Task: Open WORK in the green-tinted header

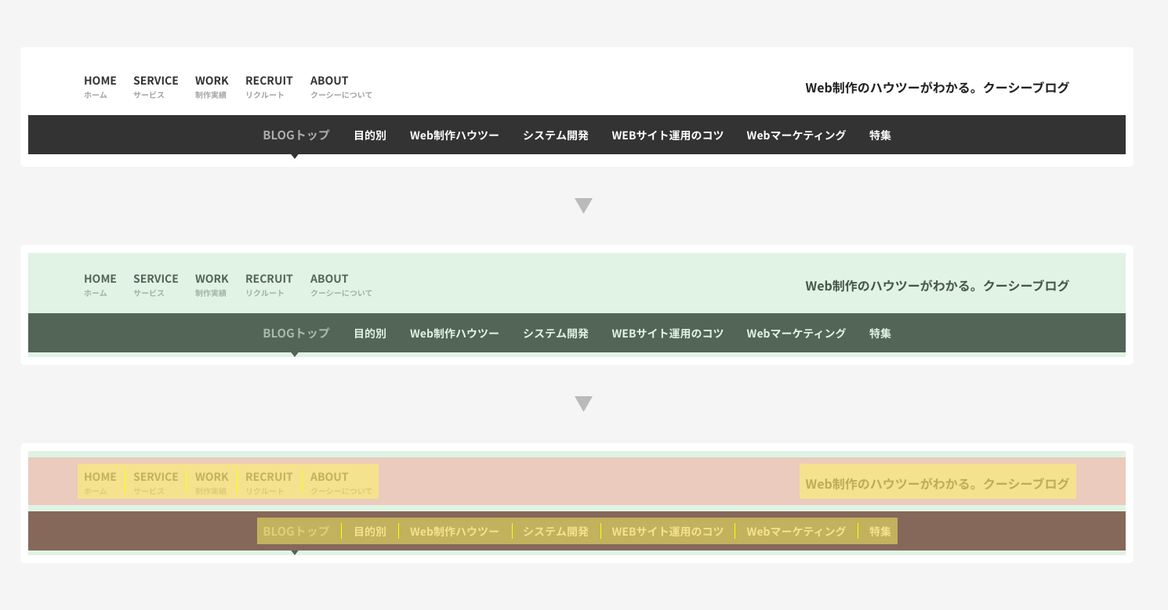Action: (x=212, y=284)
